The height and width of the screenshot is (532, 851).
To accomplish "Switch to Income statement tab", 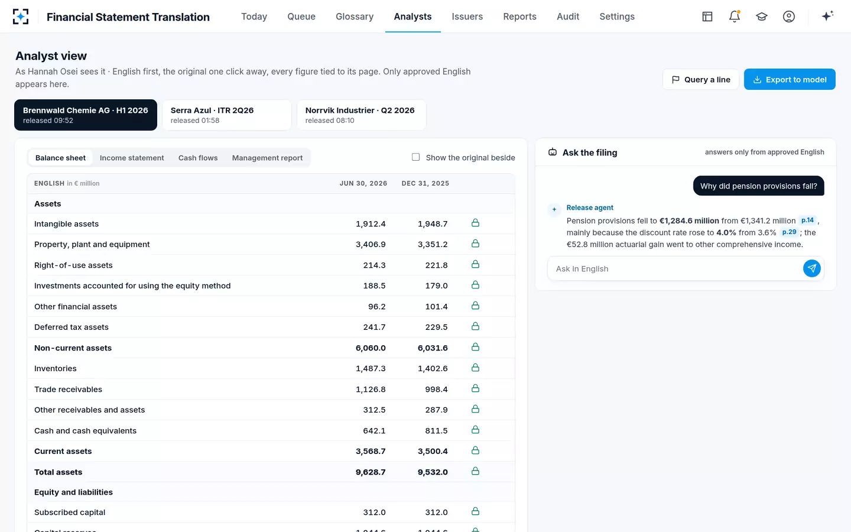I will tap(132, 158).
